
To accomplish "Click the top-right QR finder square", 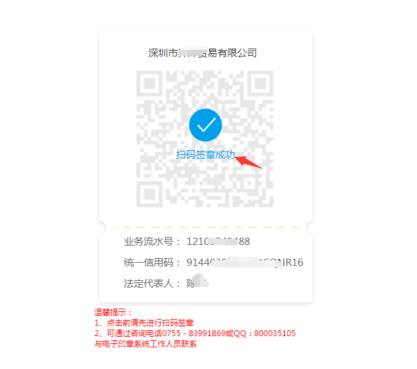I will [x=260, y=83].
